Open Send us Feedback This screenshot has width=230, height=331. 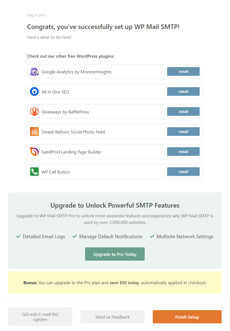click(x=112, y=317)
